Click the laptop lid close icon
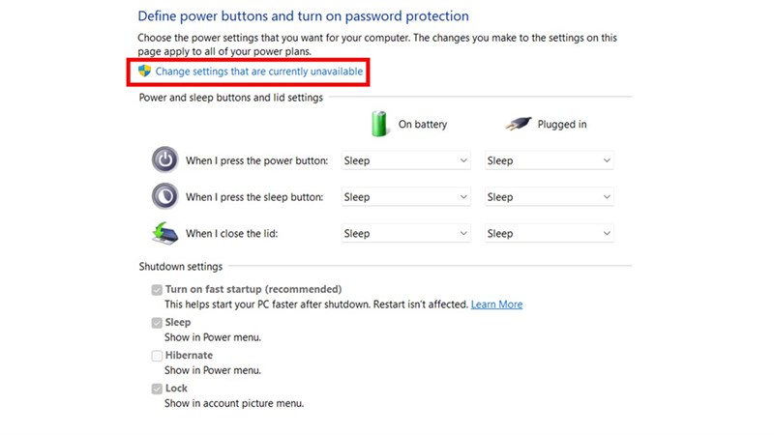The width and height of the screenshot is (774, 435). [x=164, y=233]
